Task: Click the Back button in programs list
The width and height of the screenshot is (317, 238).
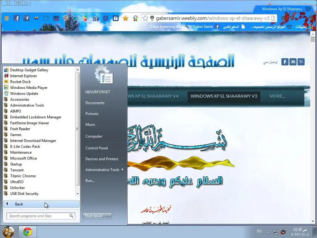Action: point(41,204)
